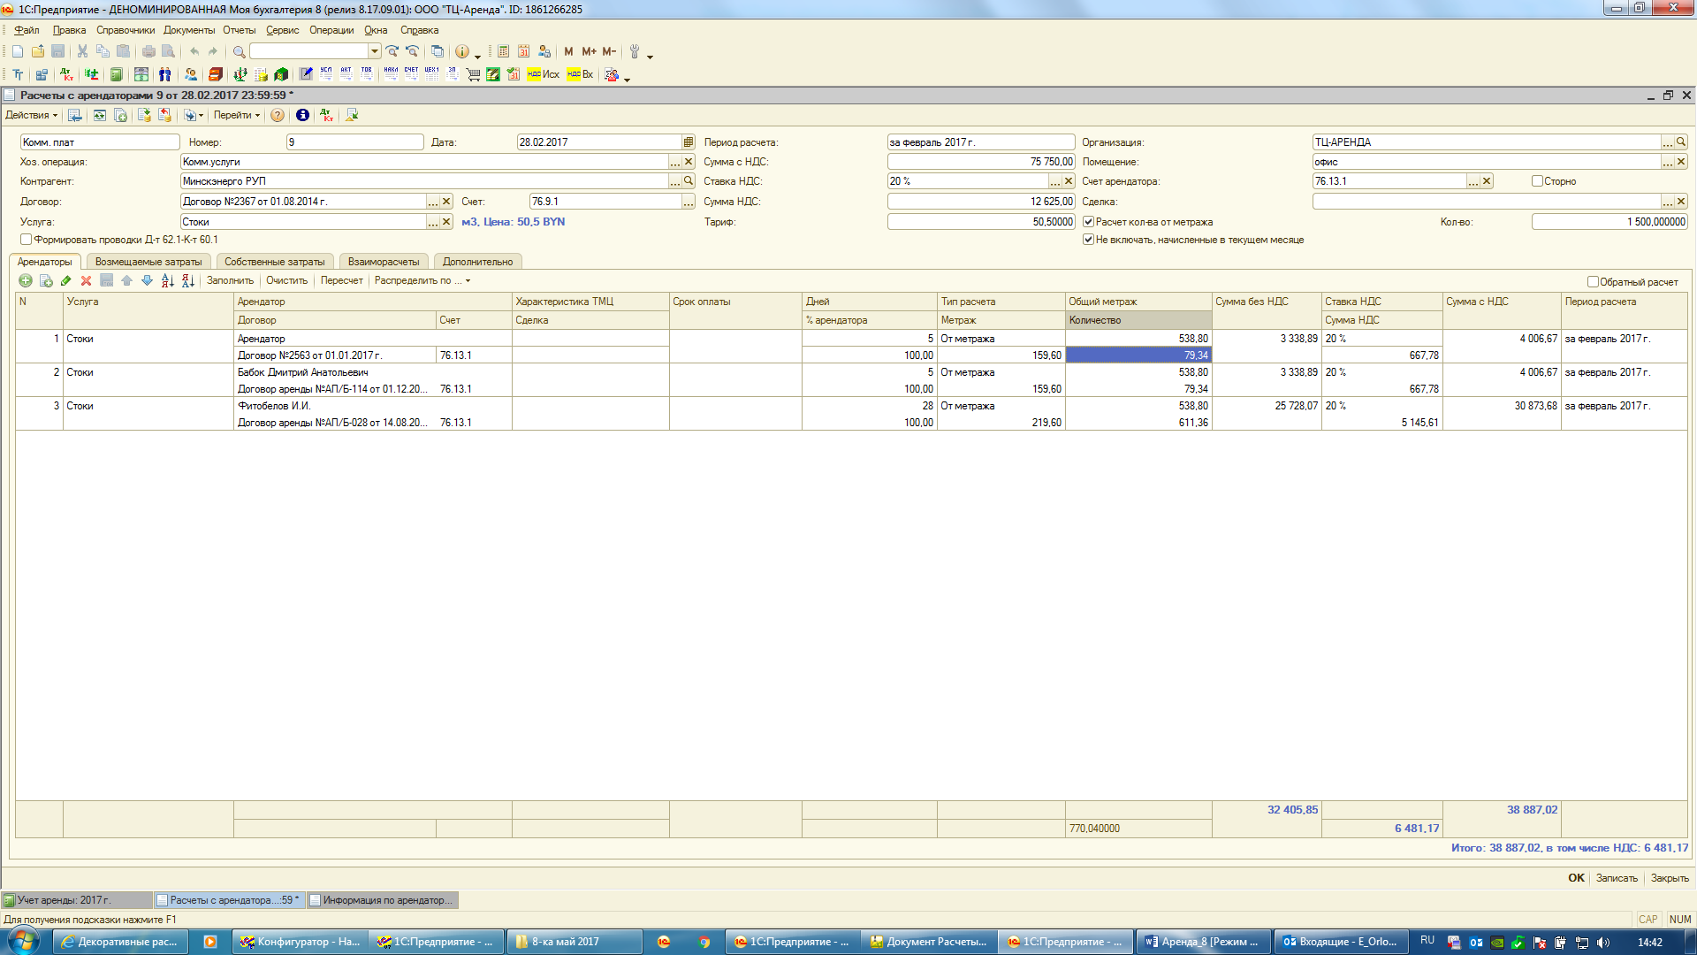Click the green Add row icon

pyautogui.click(x=26, y=280)
